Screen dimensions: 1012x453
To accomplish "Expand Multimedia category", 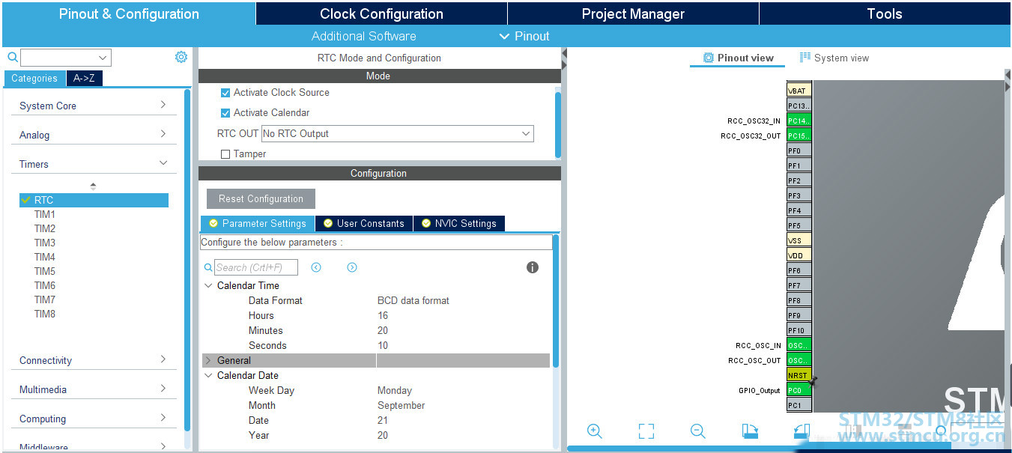I will [94, 389].
